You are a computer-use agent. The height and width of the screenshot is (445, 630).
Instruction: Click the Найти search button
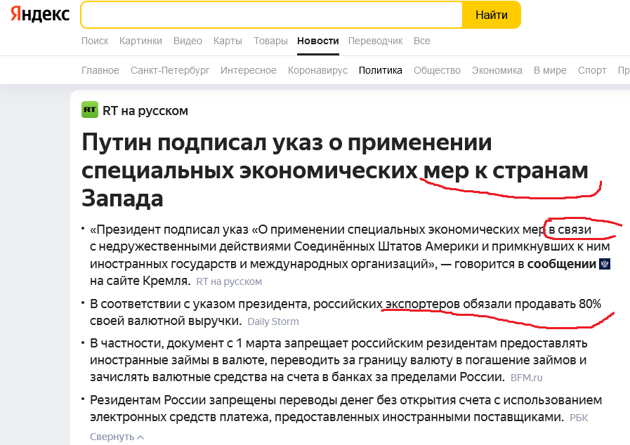tap(491, 15)
